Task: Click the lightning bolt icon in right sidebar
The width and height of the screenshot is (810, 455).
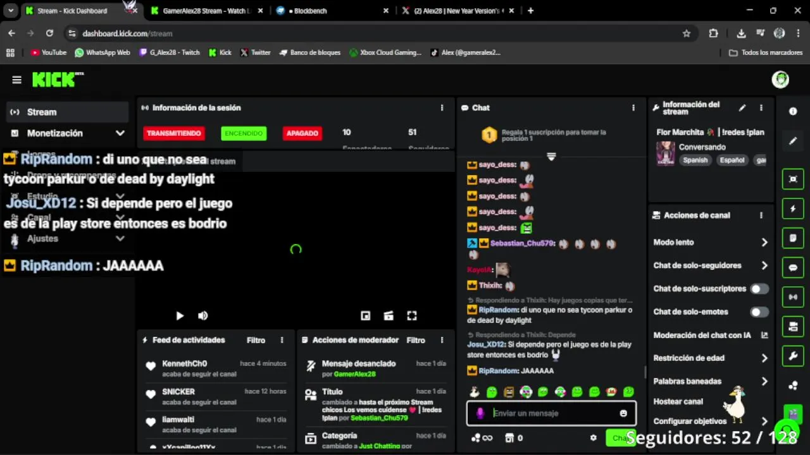Action: (x=793, y=209)
